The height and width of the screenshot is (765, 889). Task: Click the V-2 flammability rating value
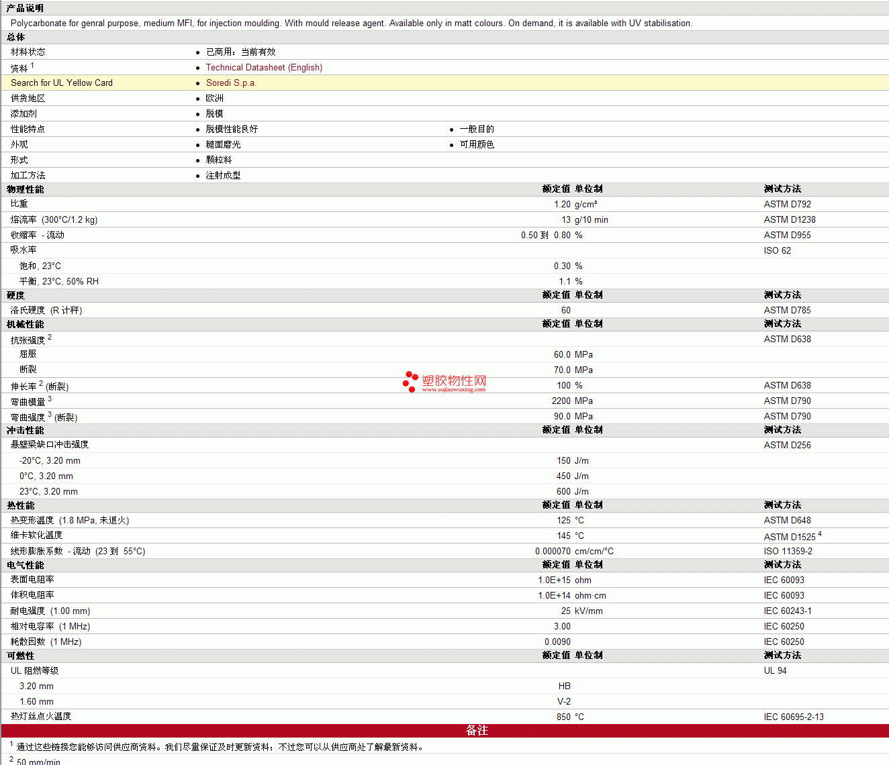563,702
